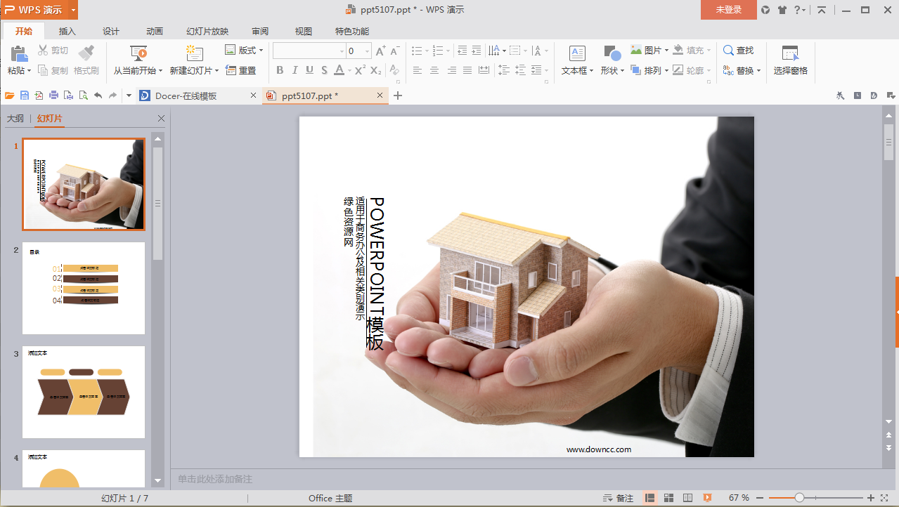Open the 形状 shapes dropdown
Image resolution: width=899 pixels, height=507 pixels.
612,70
